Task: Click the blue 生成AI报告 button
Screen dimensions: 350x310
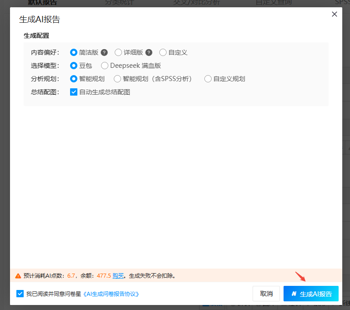Action: point(311,294)
